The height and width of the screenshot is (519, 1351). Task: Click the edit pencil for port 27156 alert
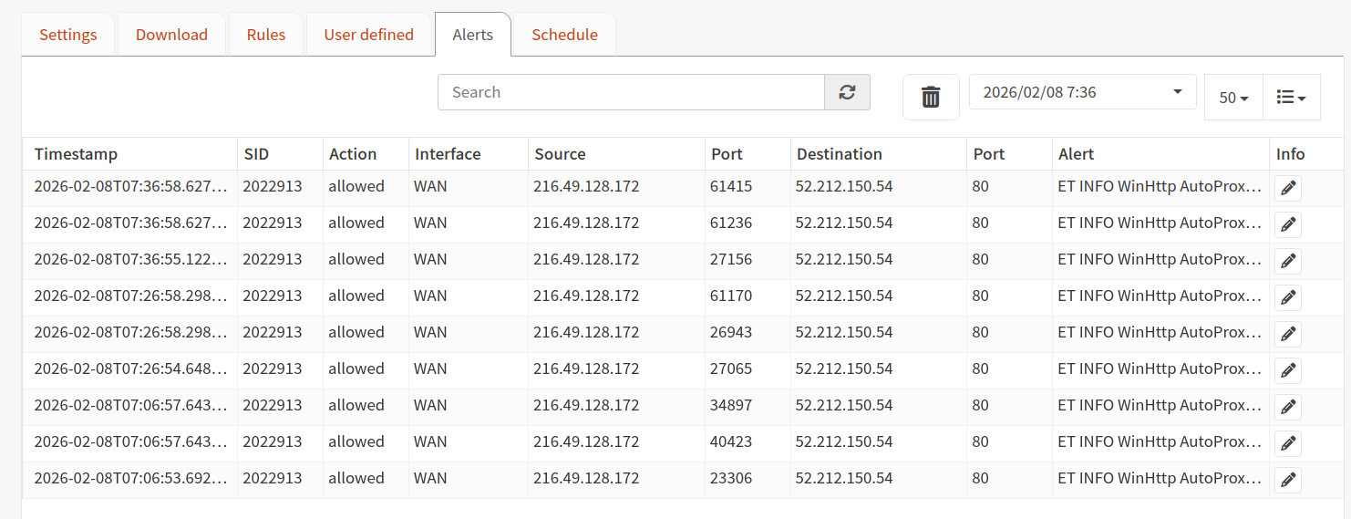click(1287, 261)
